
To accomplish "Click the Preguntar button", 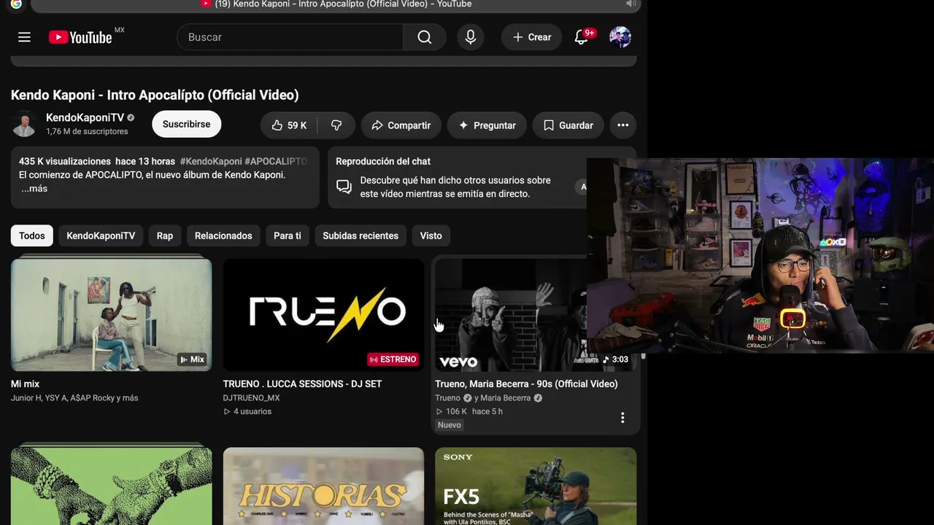I will tap(487, 125).
